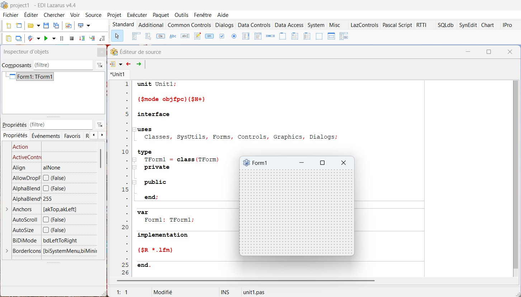521x297 pixels.
Task: Select the TCheckBox component in the palette
Action: [x=222, y=36]
